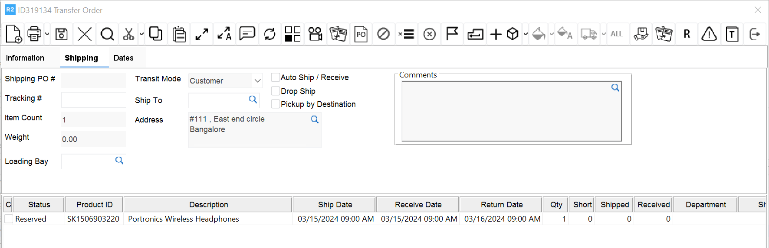Enable the Auto Ship / Receive checkbox
769x248 pixels.
(275, 77)
